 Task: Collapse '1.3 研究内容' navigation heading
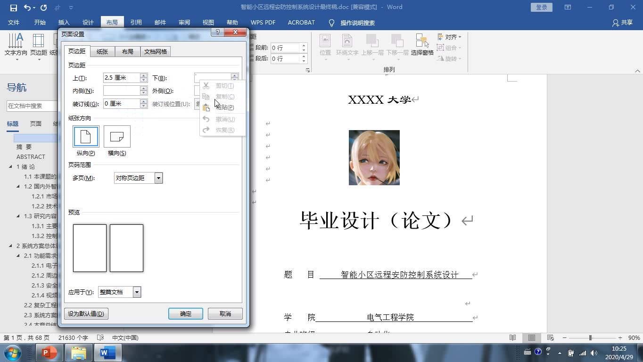pyautogui.click(x=18, y=216)
